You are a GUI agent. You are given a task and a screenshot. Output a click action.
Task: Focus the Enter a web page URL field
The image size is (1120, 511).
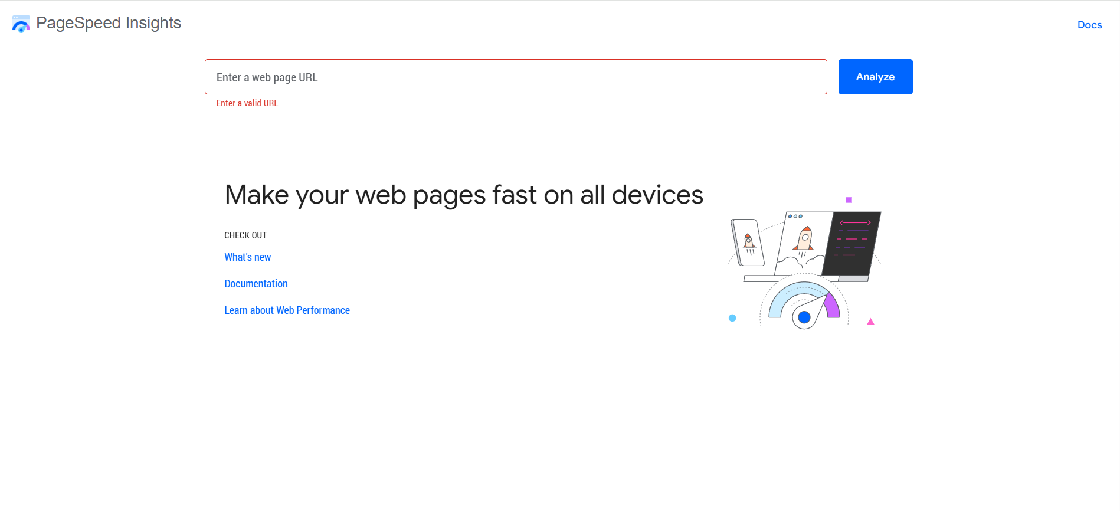pos(515,77)
